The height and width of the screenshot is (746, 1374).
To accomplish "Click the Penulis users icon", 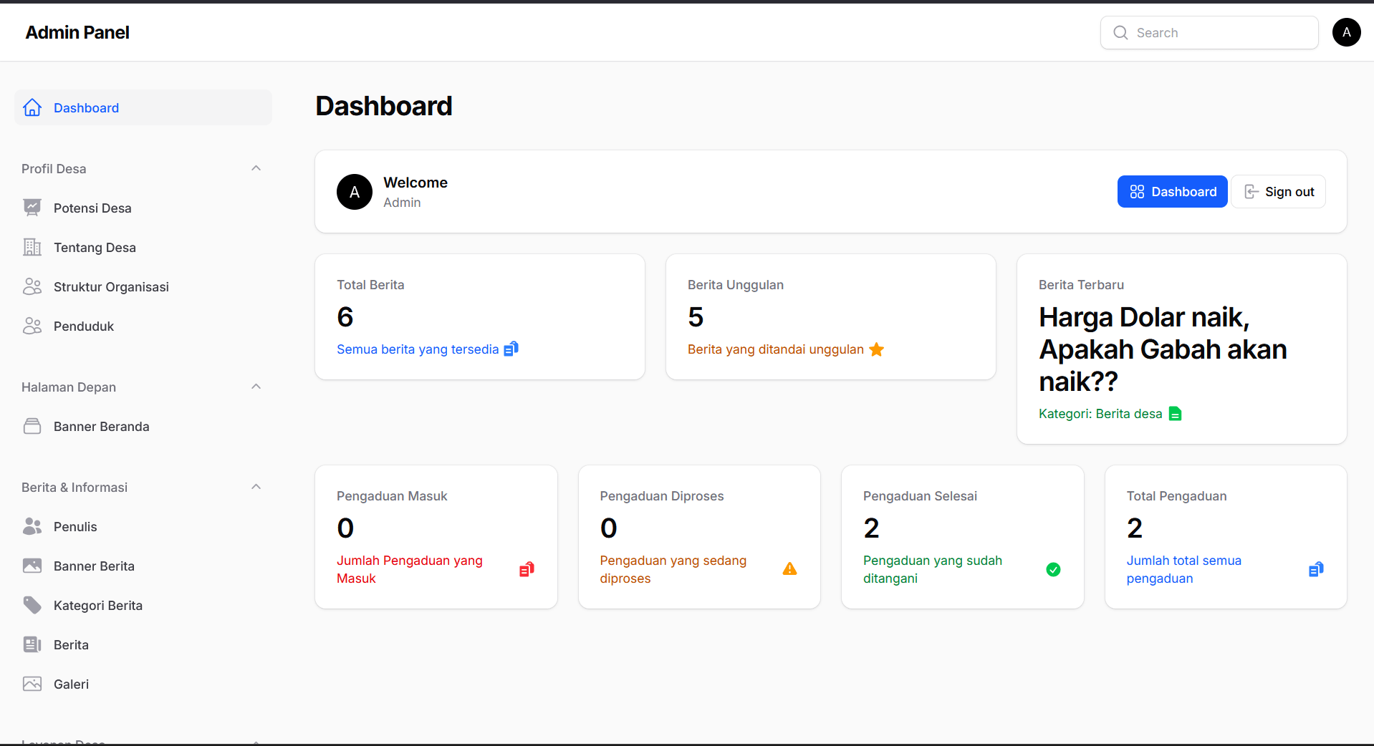I will 32,526.
